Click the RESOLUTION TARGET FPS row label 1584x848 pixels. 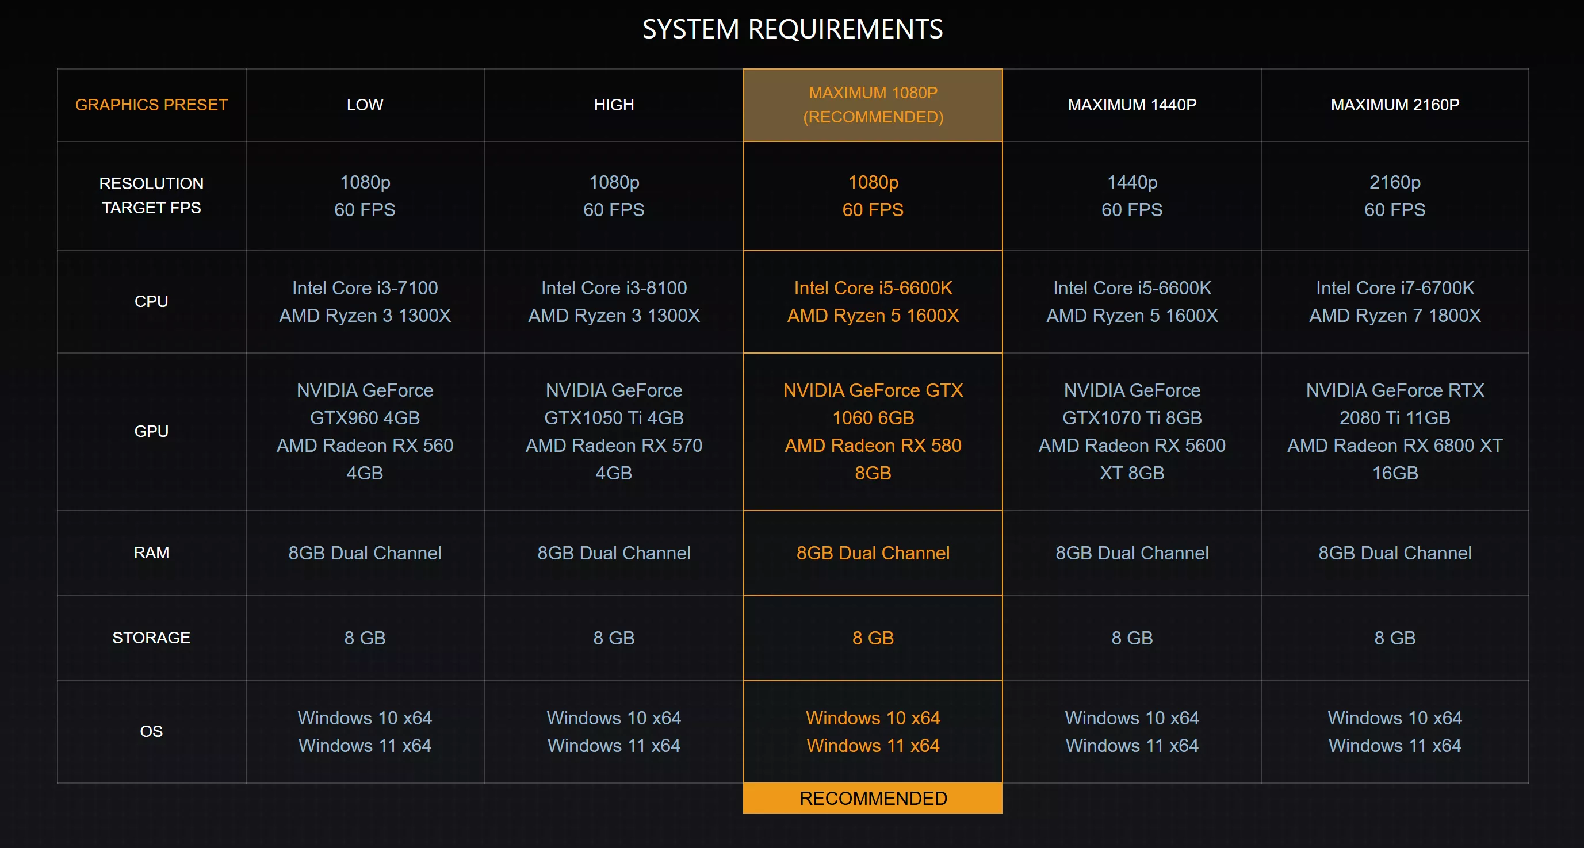(151, 195)
